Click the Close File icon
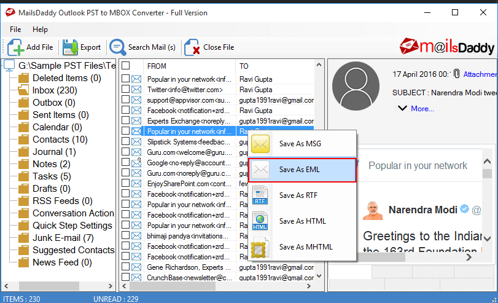 [x=192, y=47]
